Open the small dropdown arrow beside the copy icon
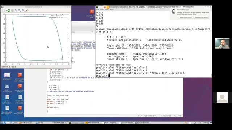232x130 pixels. coord(6,10)
